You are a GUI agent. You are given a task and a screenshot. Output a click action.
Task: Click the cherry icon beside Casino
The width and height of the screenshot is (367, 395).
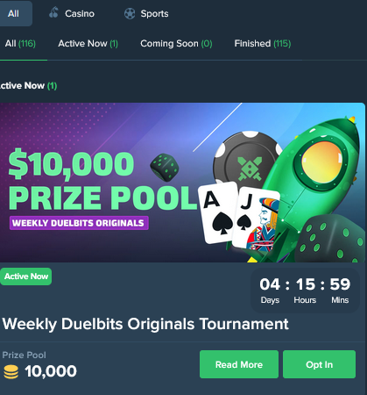[x=53, y=13]
